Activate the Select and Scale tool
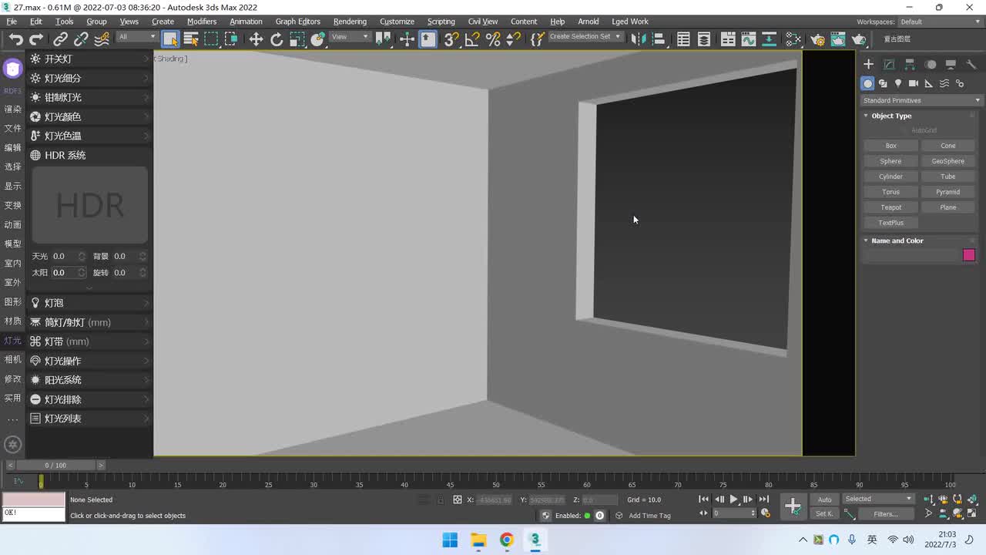 [x=297, y=39]
